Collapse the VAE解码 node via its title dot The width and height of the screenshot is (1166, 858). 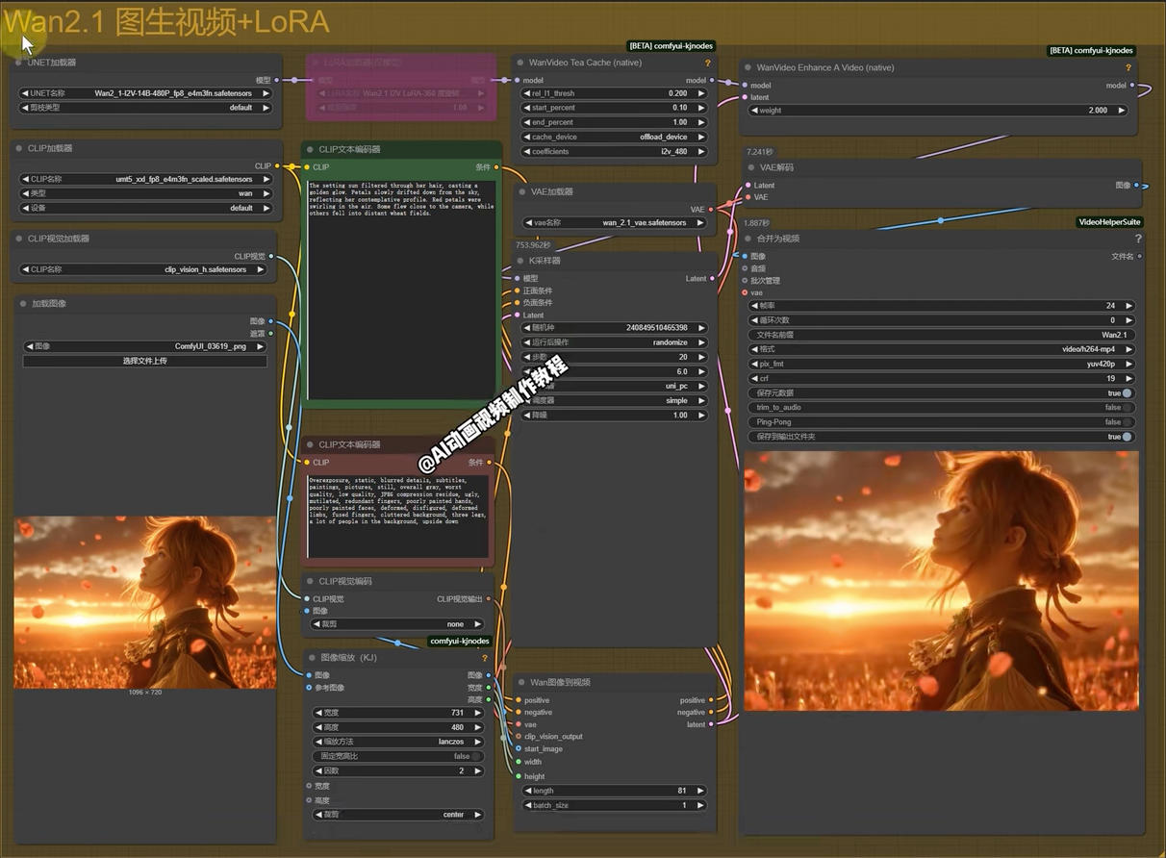[x=750, y=167]
